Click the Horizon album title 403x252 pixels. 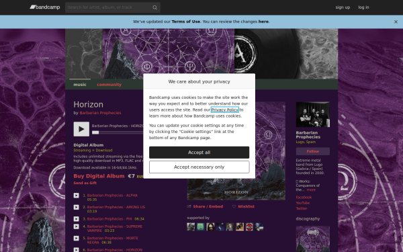click(89, 105)
